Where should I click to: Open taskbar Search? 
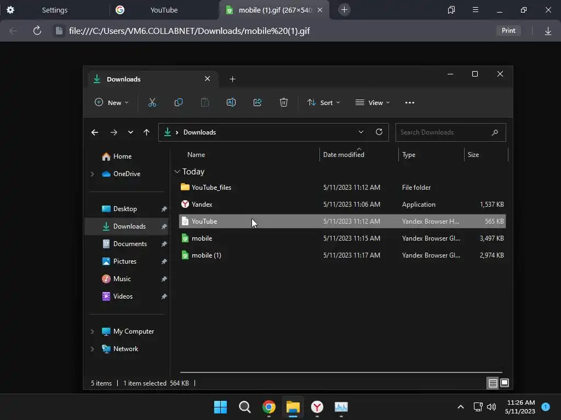click(x=245, y=407)
